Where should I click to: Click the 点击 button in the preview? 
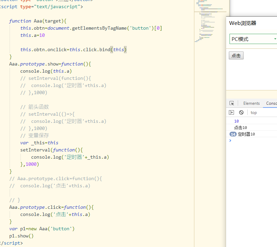coord(236,56)
